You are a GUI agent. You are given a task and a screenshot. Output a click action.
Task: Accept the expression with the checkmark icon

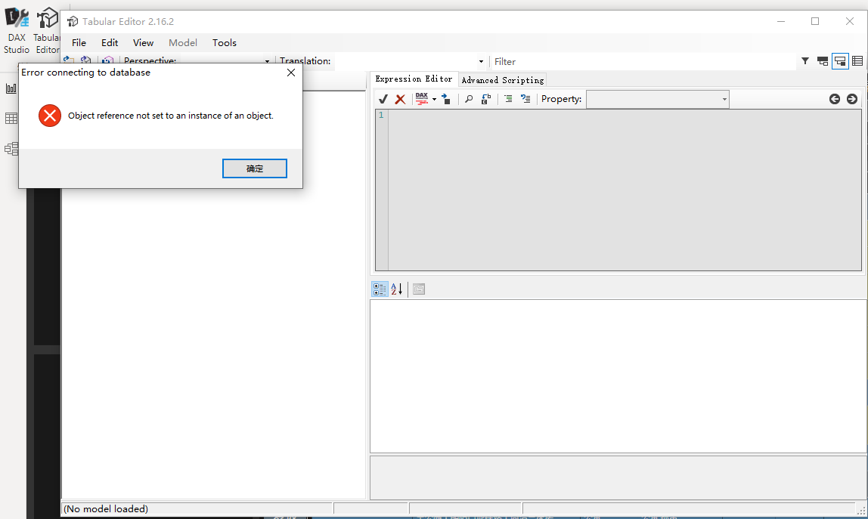point(383,98)
